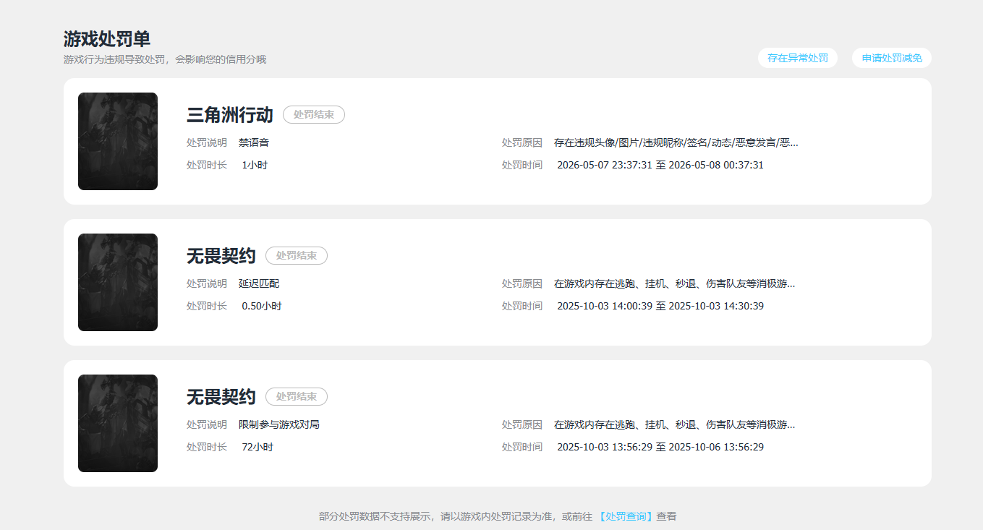983x530 pixels.
Task: Click truncated 处罚原因 text in 延迟匹配 card
Action: [675, 283]
